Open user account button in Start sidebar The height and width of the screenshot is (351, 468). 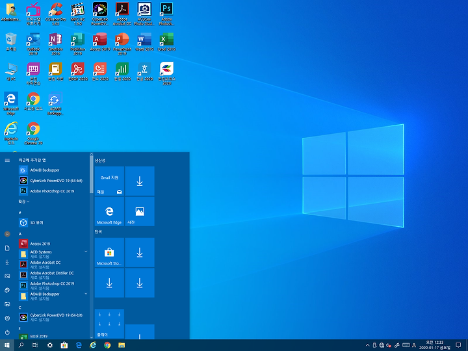pos(7,234)
